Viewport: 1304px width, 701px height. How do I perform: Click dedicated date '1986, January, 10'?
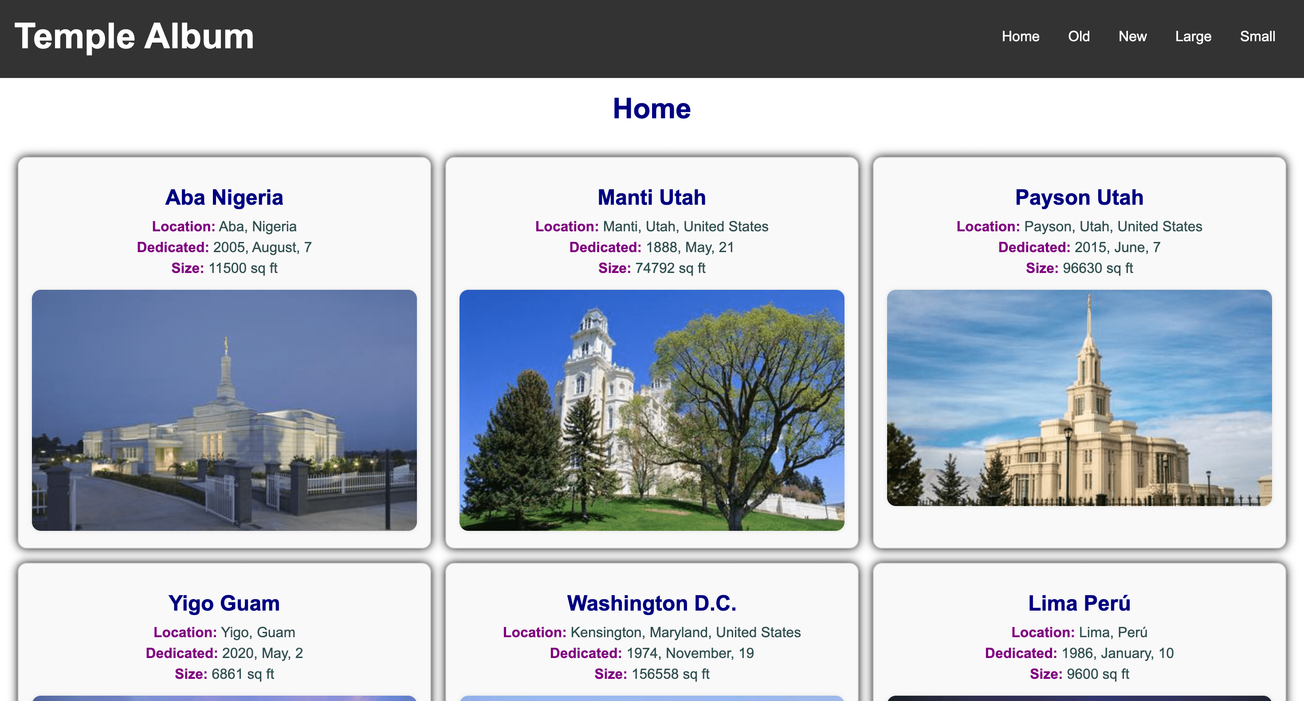pyautogui.click(x=1118, y=653)
